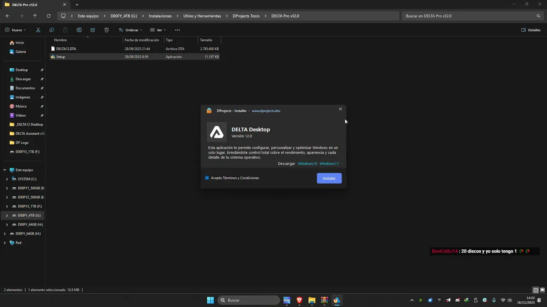Screen dimensions: 547x307
Task: Refresh the current folder view
Action: click(49, 16)
